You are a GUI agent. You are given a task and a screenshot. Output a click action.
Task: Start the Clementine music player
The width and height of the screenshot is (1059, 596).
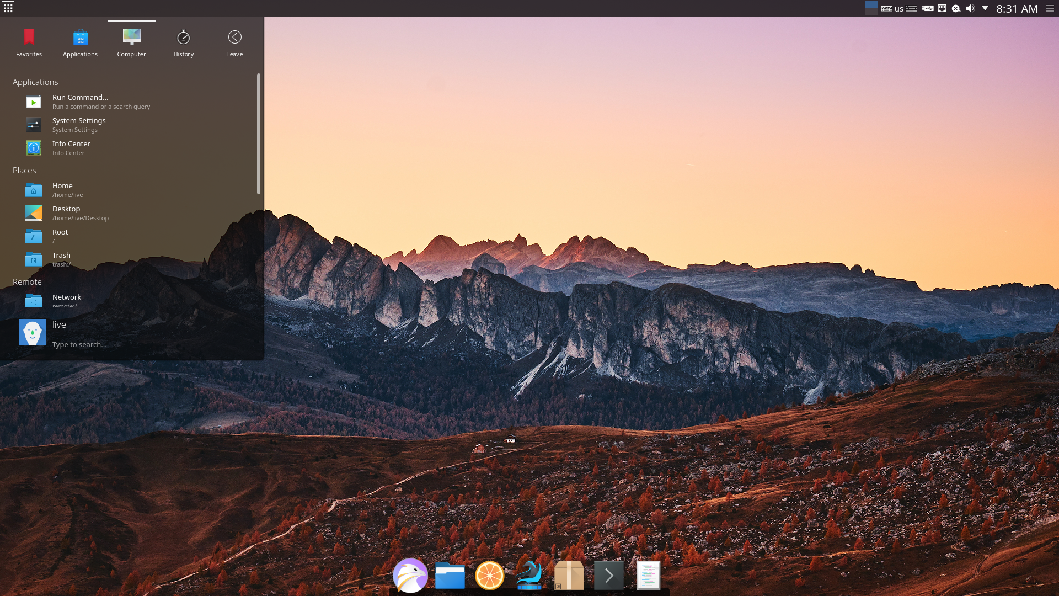(490, 575)
